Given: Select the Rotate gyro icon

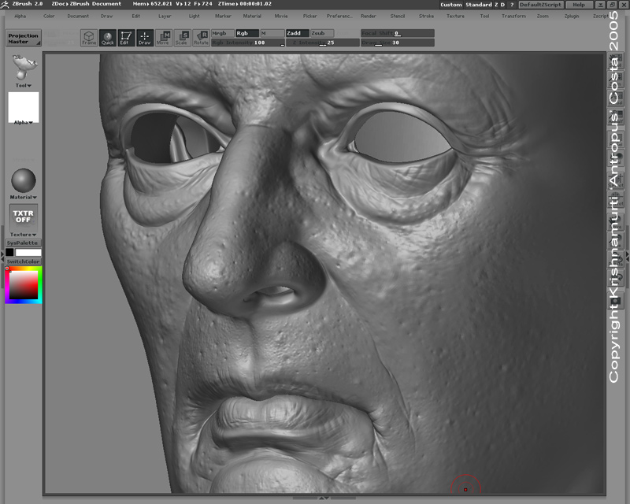Looking at the screenshot, I should [201, 38].
